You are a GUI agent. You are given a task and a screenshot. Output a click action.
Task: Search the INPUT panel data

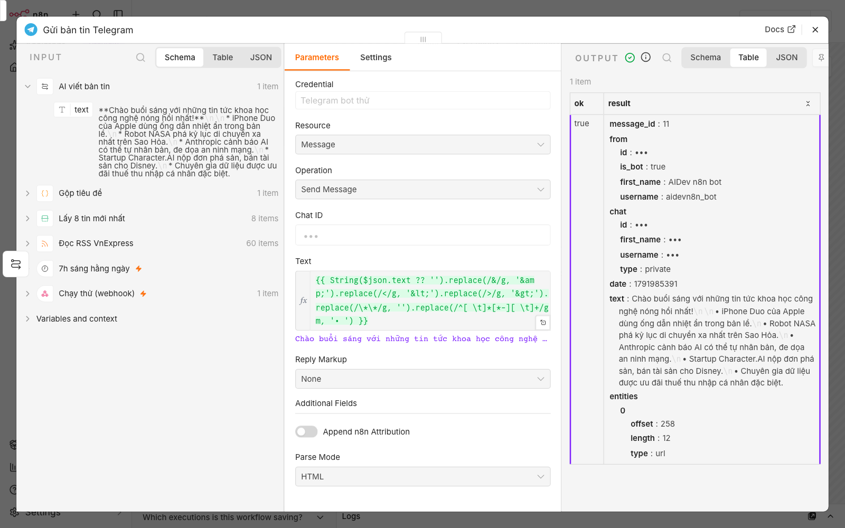[x=140, y=58]
